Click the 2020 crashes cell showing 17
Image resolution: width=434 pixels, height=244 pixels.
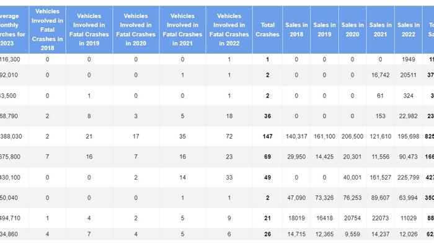click(136, 136)
